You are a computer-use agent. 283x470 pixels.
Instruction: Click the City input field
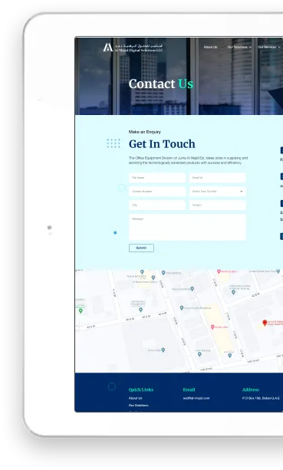(157, 205)
